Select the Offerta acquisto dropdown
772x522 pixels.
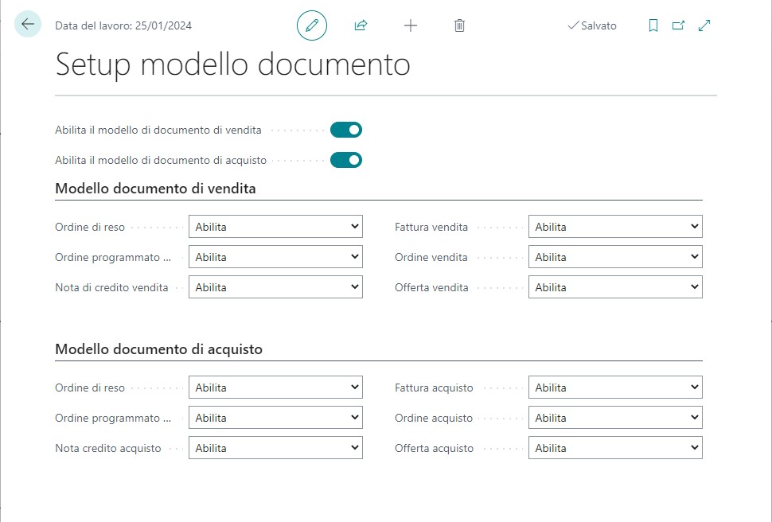click(x=615, y=448)
